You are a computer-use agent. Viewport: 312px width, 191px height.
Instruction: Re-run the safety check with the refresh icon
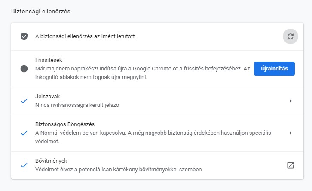click(x=290, y=36)
